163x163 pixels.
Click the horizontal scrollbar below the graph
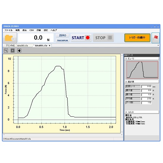point(63,135)
